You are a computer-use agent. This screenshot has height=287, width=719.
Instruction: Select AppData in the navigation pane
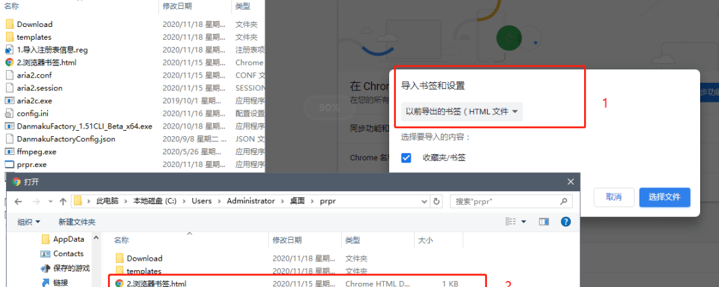click(x=68, y=239)
